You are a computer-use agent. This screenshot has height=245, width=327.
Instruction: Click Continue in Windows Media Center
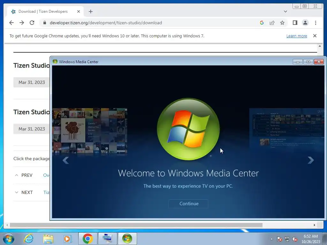tap(188, 204)
